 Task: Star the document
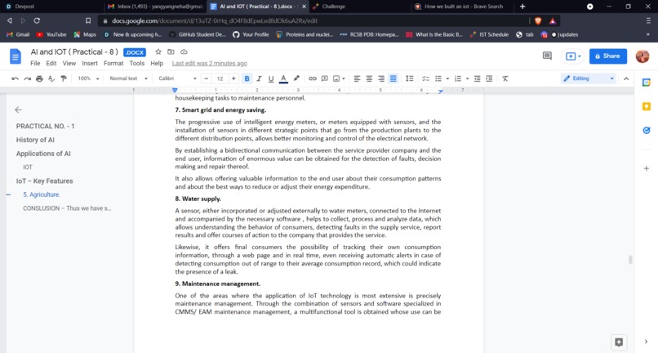click(x=158, y=51)
